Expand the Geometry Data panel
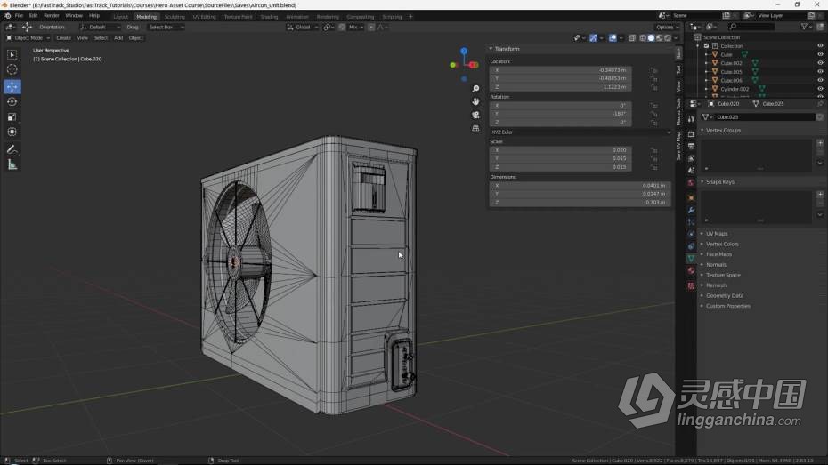 click(x=725, y=296)
